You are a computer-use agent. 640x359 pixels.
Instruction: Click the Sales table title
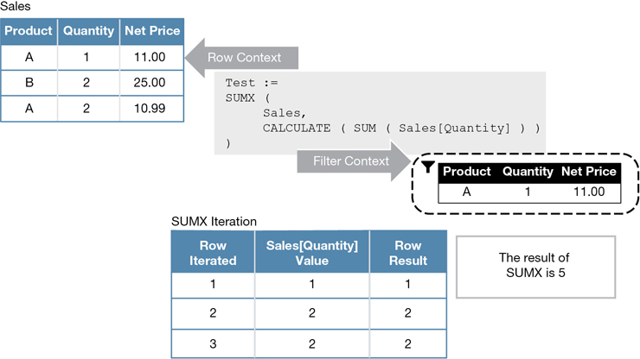click(x=15, y=6)
